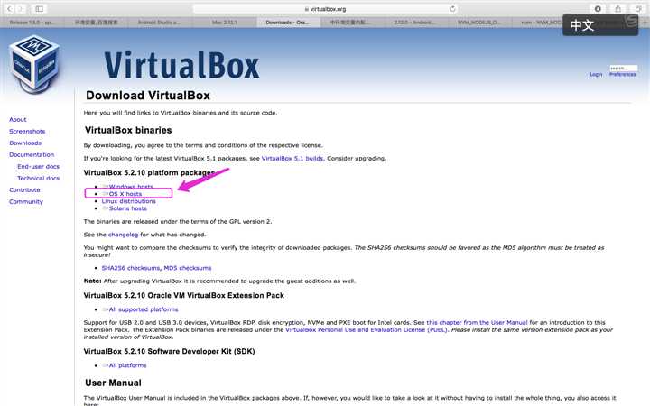The width and height of the screenshot is (650, 406).
Task: Open the PUEL license link
Action: pos(367,330)
